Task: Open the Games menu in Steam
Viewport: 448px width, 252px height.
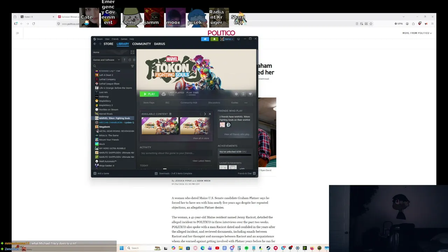Action: 124,39
